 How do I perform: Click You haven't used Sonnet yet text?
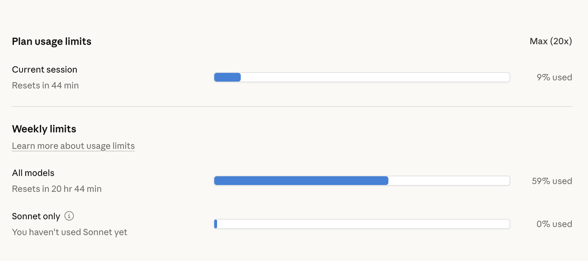click(69, 232)
